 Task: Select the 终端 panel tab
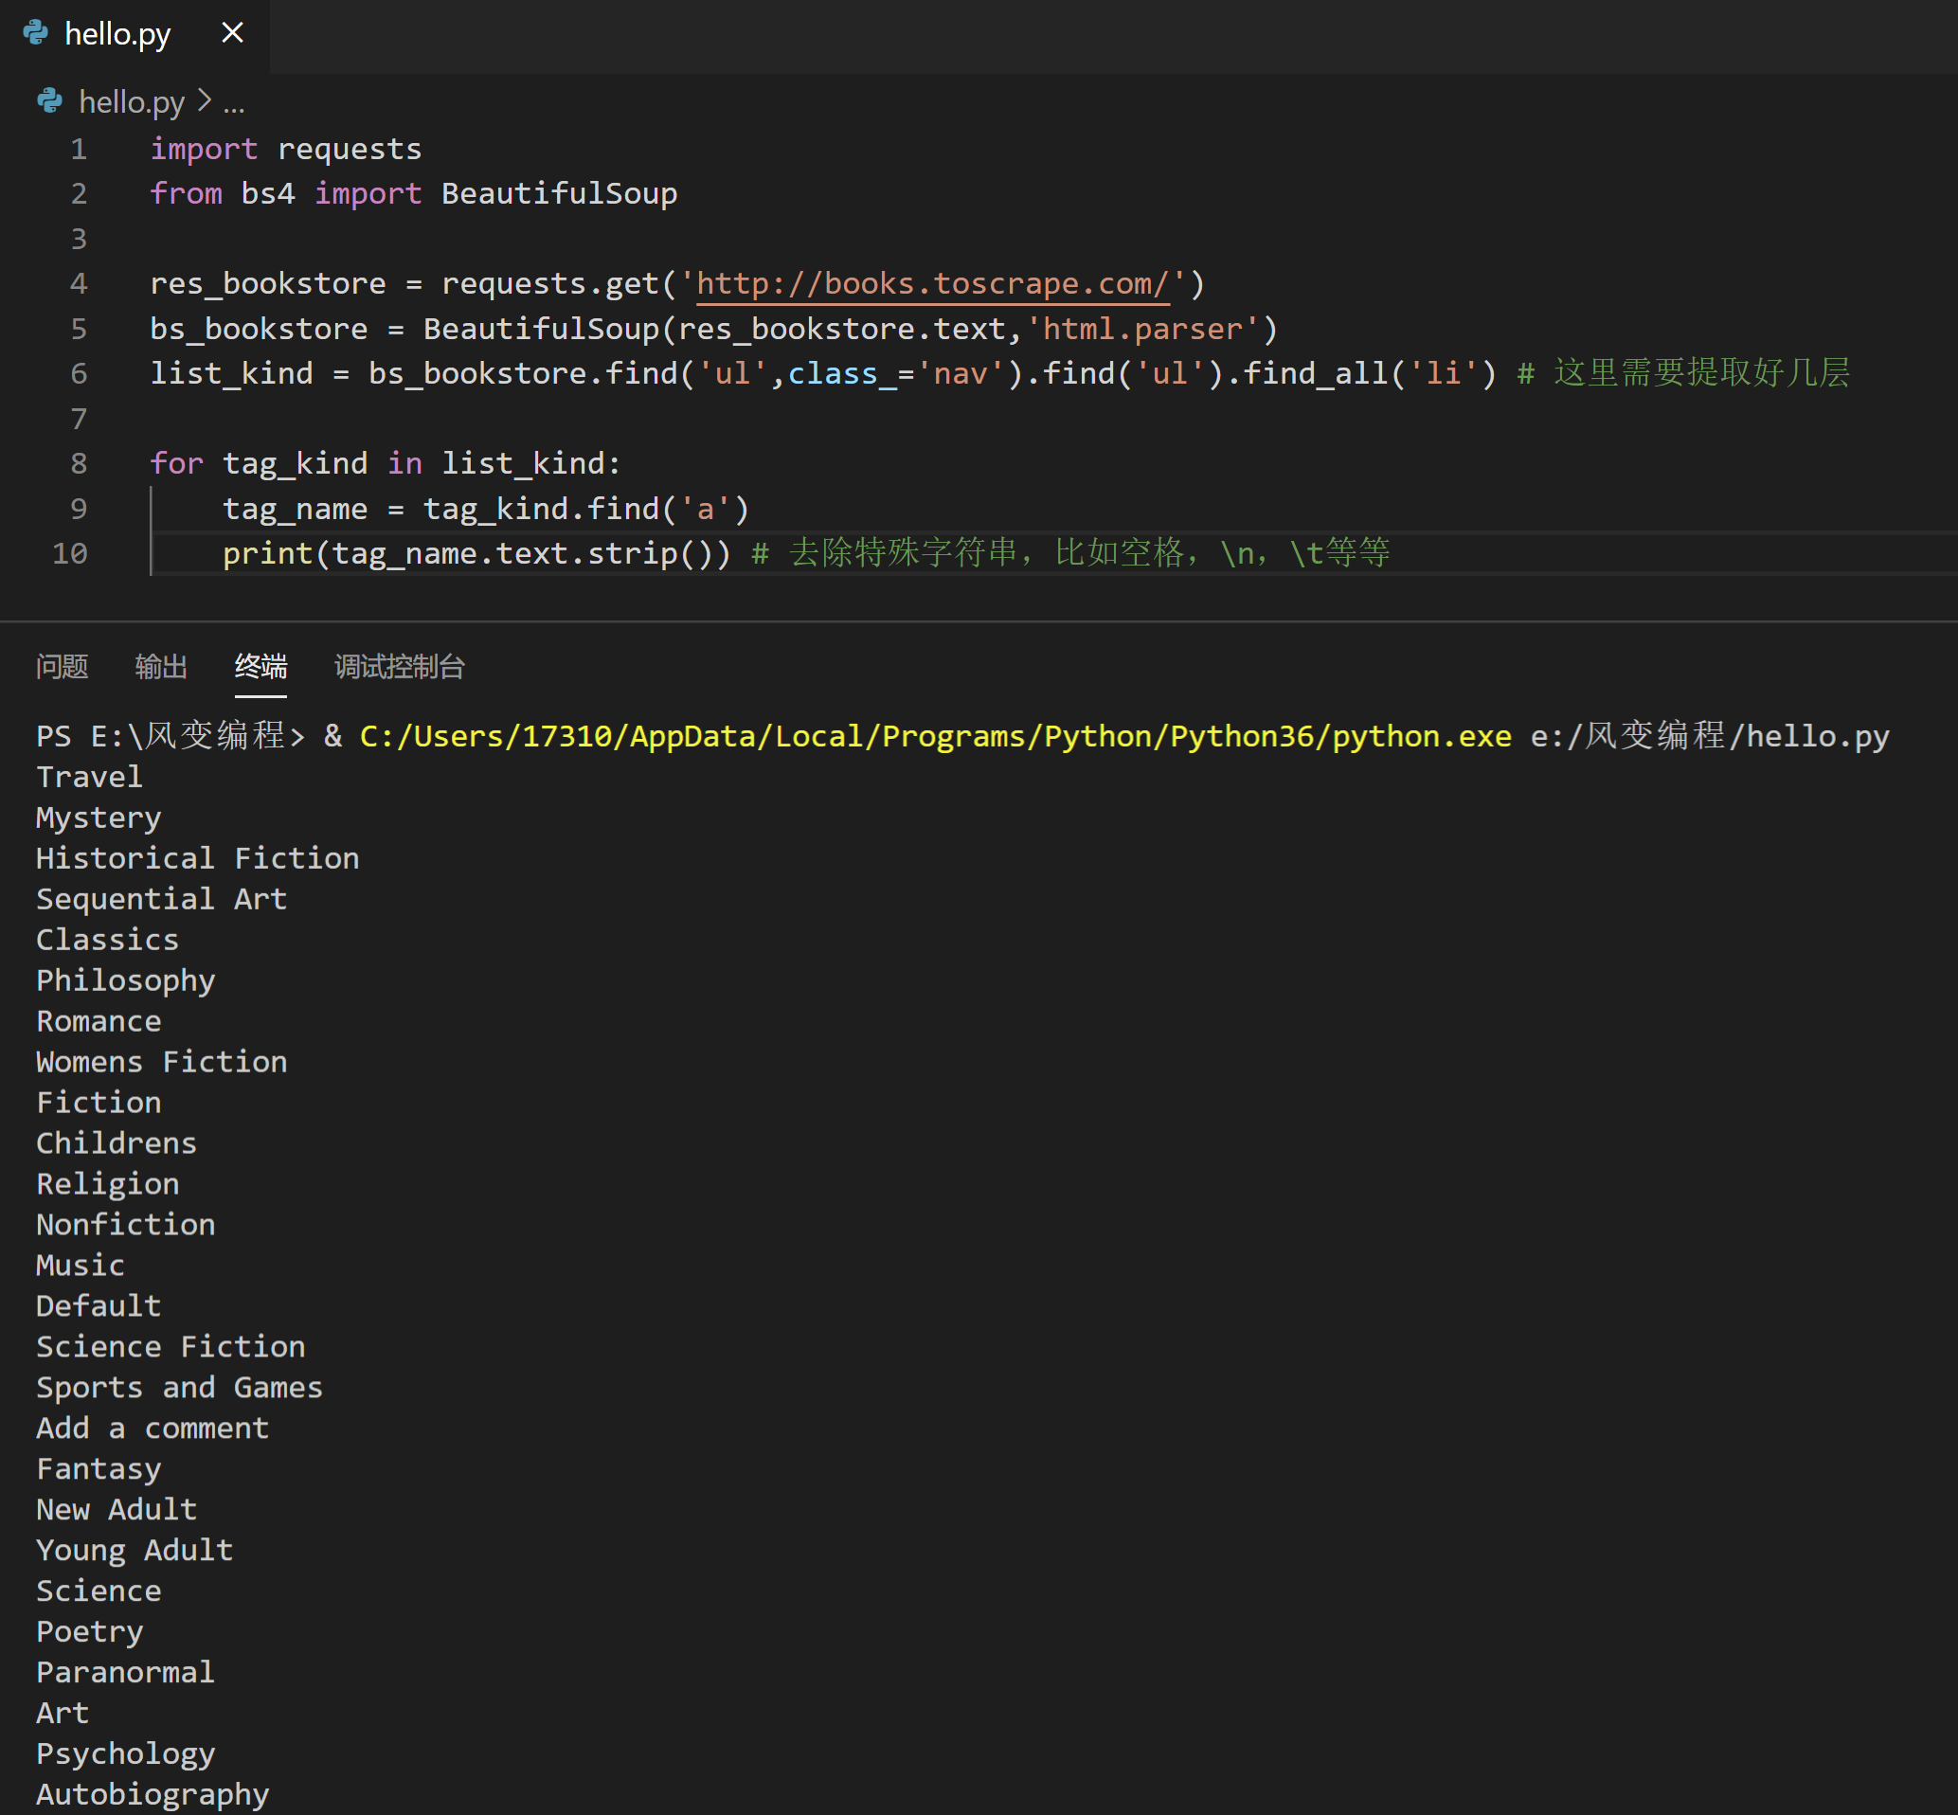(260, 667)
